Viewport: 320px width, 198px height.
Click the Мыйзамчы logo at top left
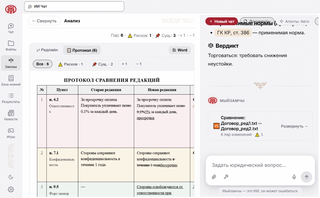pos(11,9)
